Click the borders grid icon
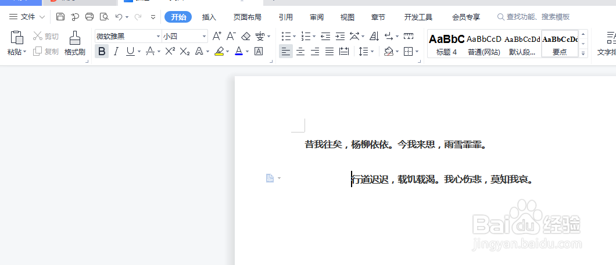 pyautogui.click(x=409, y=51)
